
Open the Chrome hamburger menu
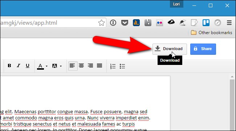[x=229, y=23]
